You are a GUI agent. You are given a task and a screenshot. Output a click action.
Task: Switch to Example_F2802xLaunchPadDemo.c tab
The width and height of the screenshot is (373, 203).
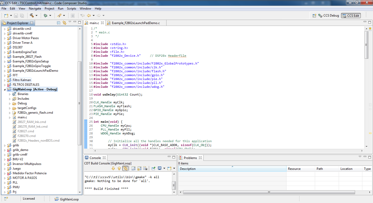point(136,23)
